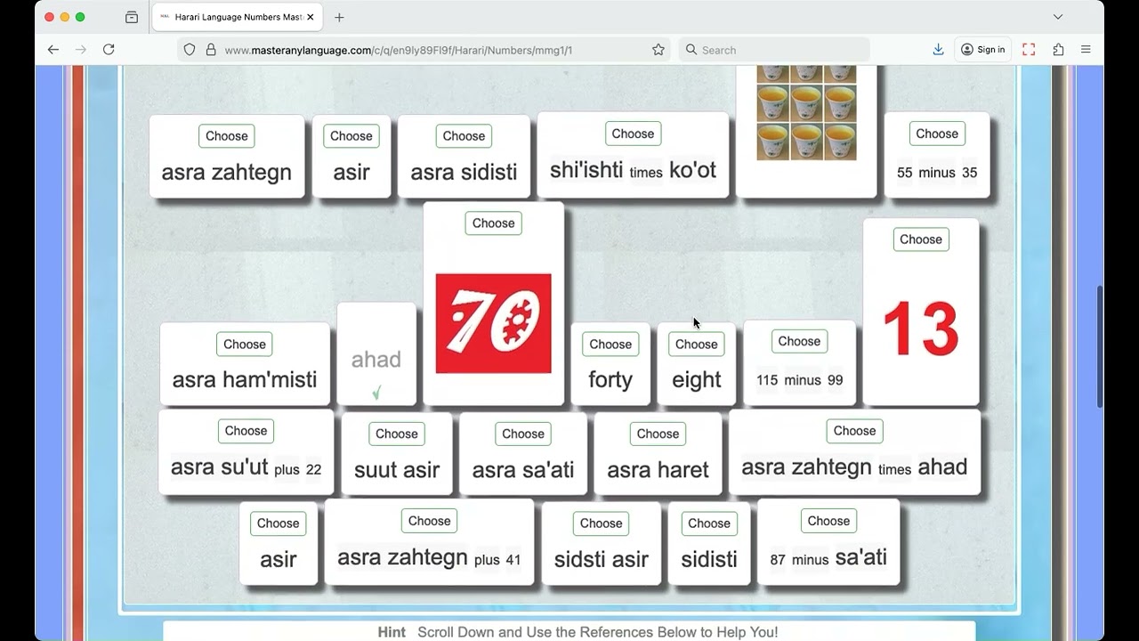Screen dimensions: 1139x641
Task: Choose the sidsti asir card
Action: tap(602, 523)
